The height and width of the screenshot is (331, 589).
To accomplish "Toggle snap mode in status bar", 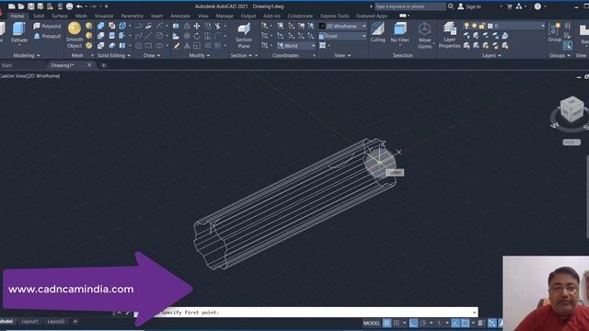I will [397, 323].
